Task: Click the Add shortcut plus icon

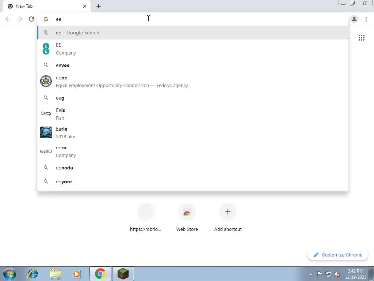Action: 228,212
